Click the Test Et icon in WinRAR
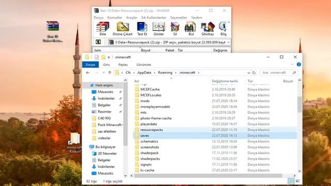Image resolution: width=331 pixels, height=186 pixels. click(x=142, y=29)
